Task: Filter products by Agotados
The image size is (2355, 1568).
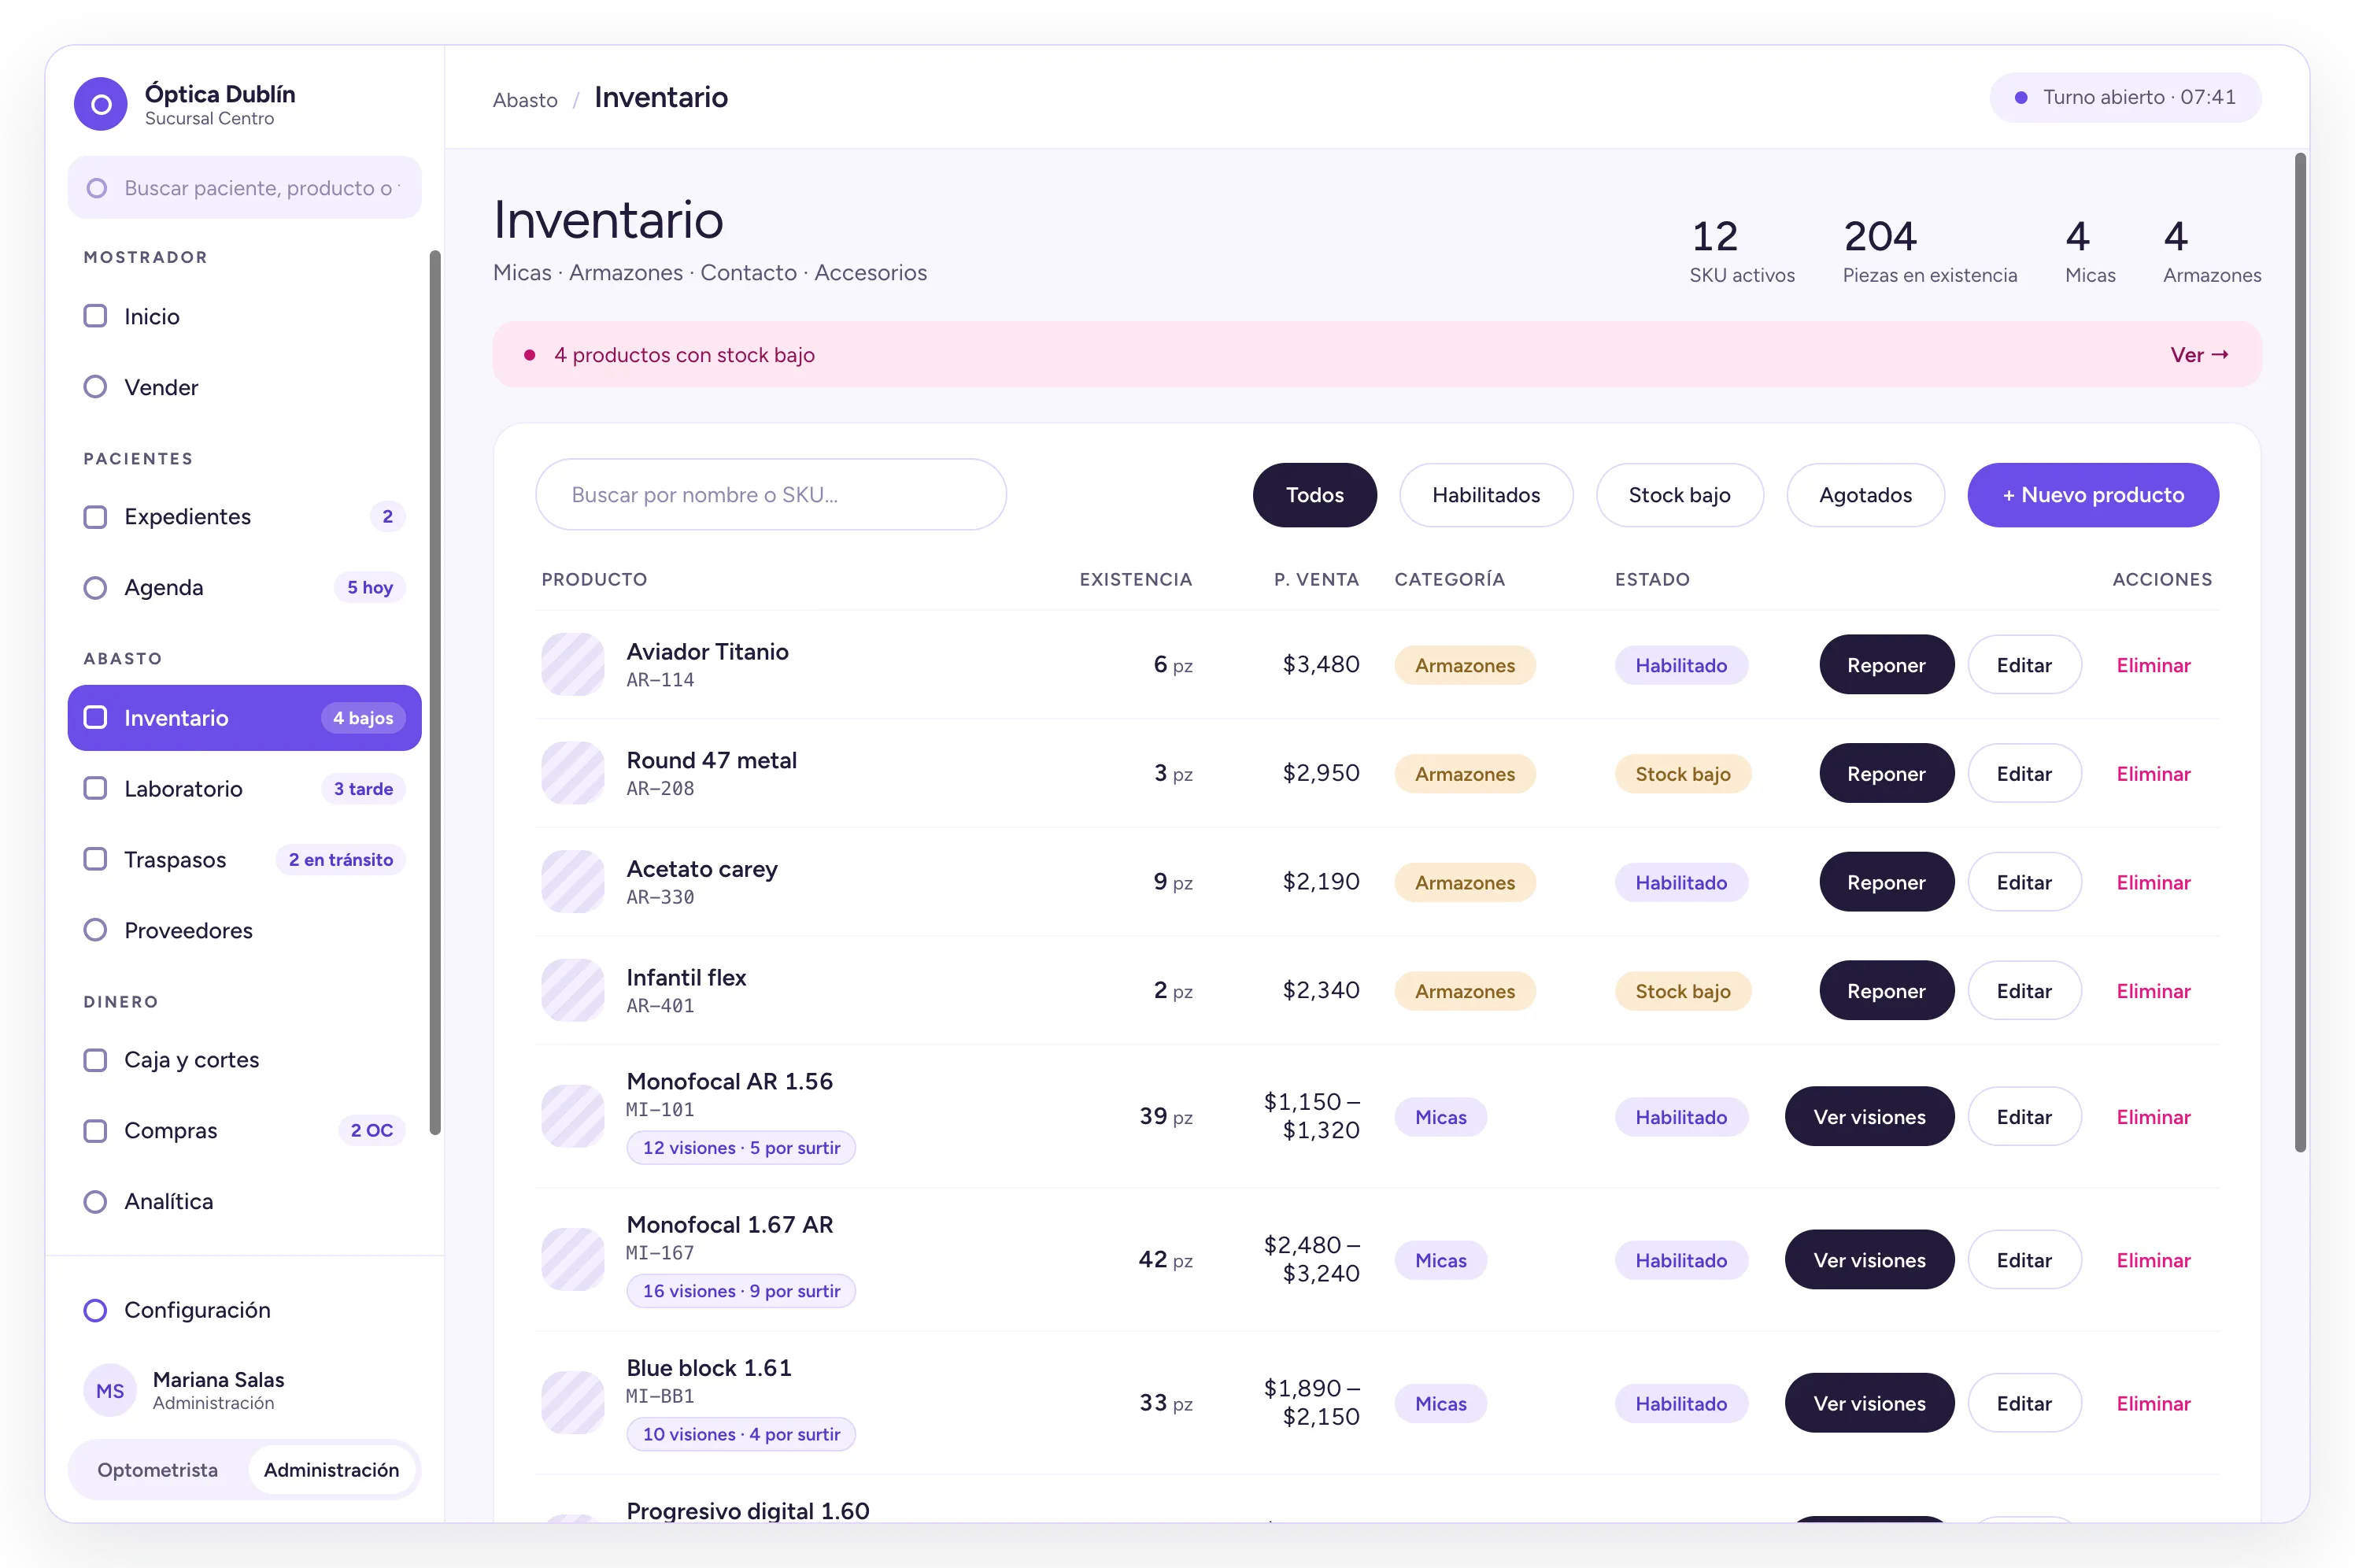Action: 1865,495
